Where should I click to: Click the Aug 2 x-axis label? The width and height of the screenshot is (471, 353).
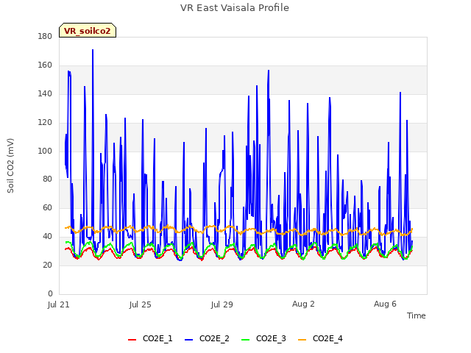click(x=303, y=304)
